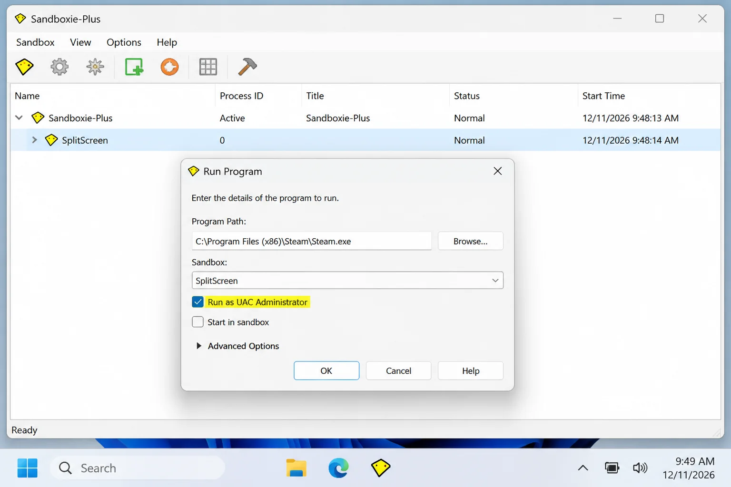Close the Run Program dialog

pyautogui.click(x=498, y=171)
